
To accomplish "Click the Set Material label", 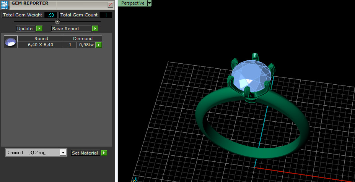I will (x=85, y=153).
